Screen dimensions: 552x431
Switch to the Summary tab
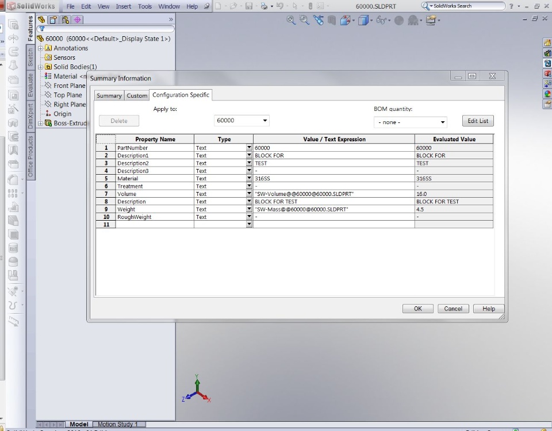(x=109, y=96)
